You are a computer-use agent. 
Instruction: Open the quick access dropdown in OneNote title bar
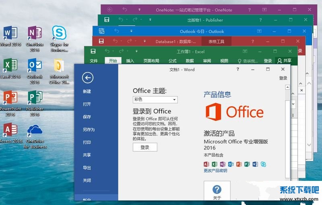(x=139, y=10)
